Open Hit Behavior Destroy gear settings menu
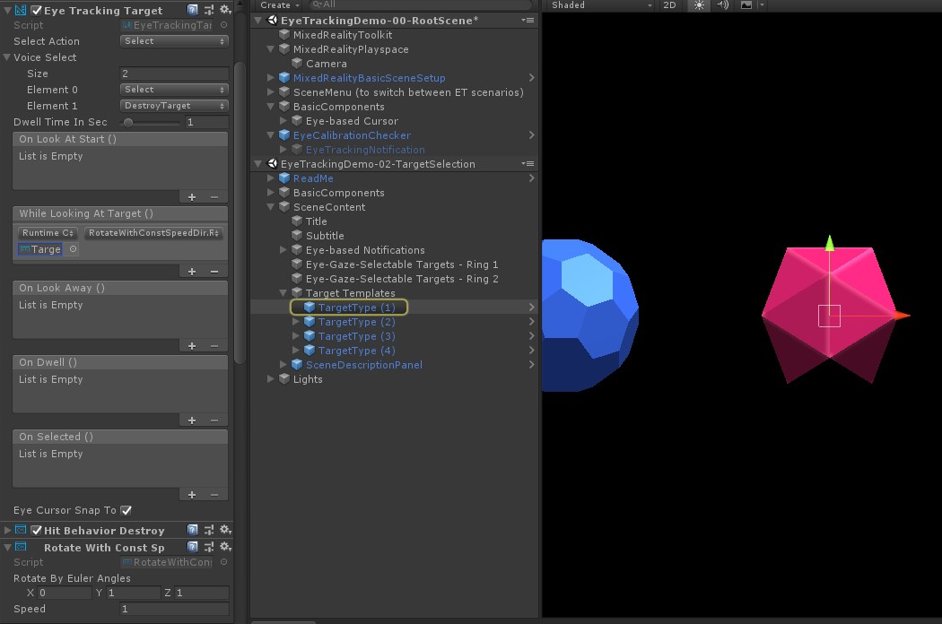 (225, 530)
